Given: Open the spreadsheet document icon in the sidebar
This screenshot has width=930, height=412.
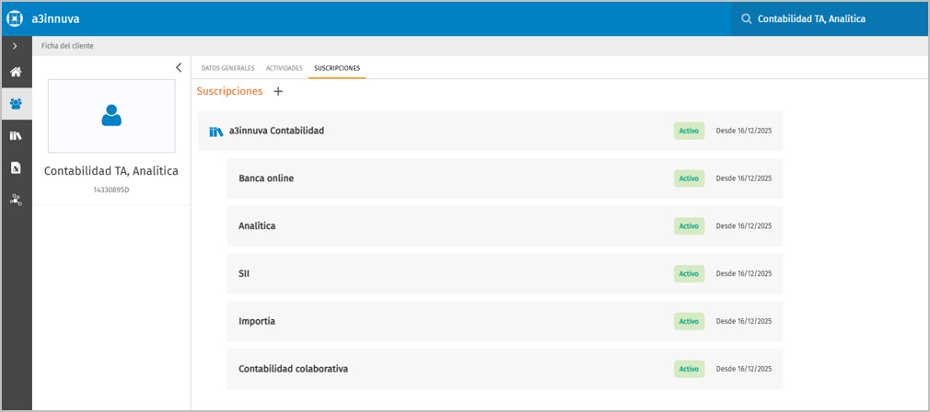Looking at the screenshot, I should click(16, 168).
